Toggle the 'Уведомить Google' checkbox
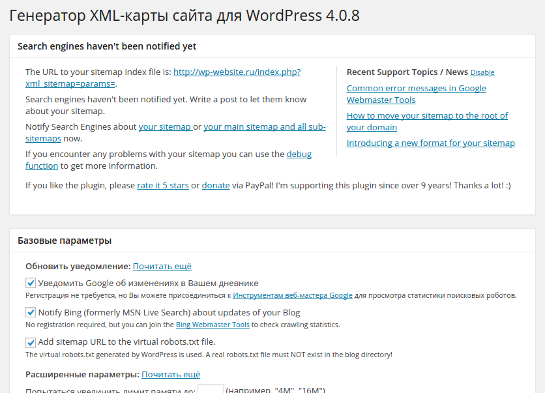Viewport: 545px width, 393px height. (x=31, y=284)
